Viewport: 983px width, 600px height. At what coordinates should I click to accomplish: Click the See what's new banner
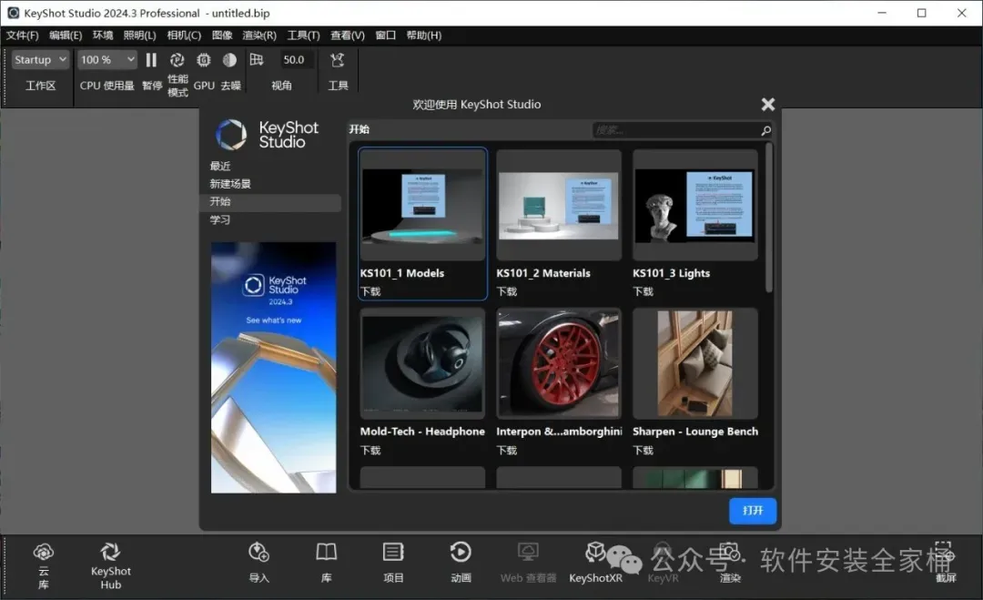click(x=273, y=368)
